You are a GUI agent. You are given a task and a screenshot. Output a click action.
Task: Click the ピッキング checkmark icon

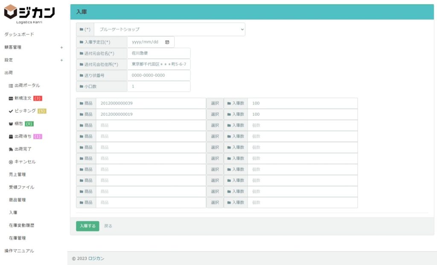point(11,111)
